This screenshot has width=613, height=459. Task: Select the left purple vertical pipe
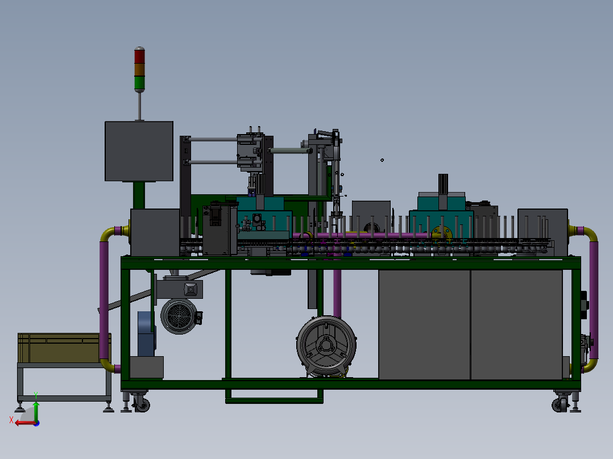pyautogui.click(x=103, y=300)
